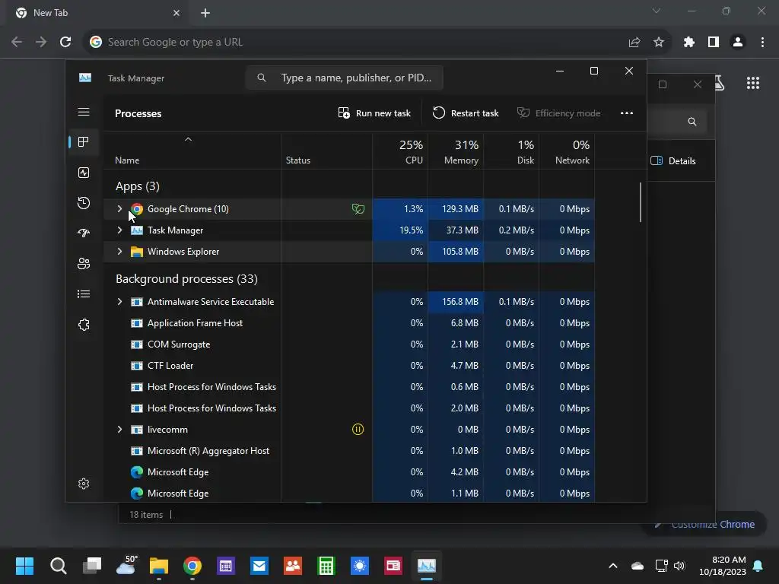779x584 pixels.
Task: Open Task Manager hamburger navigation menu
Action: coord(84,112)
